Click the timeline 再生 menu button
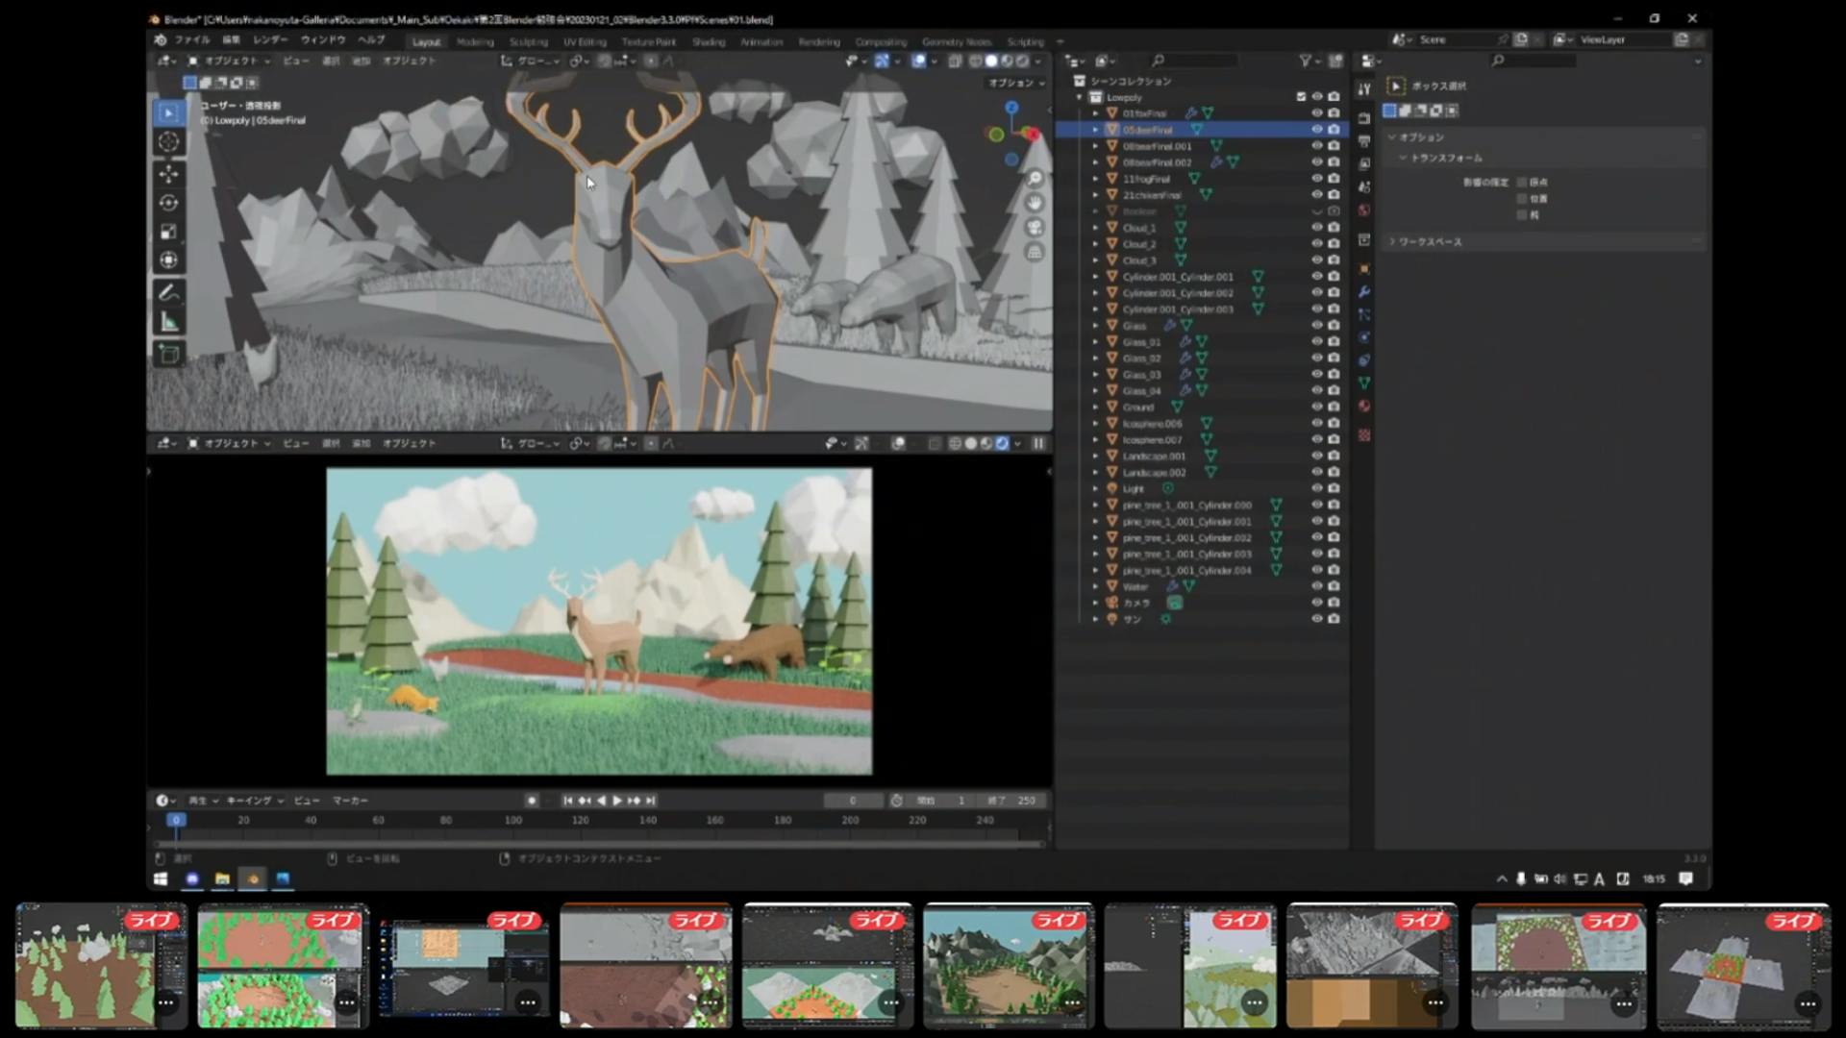Image resolution: width=1846 pixels, height=1038 pixels. pyautogui.click(x=203, y=801)
